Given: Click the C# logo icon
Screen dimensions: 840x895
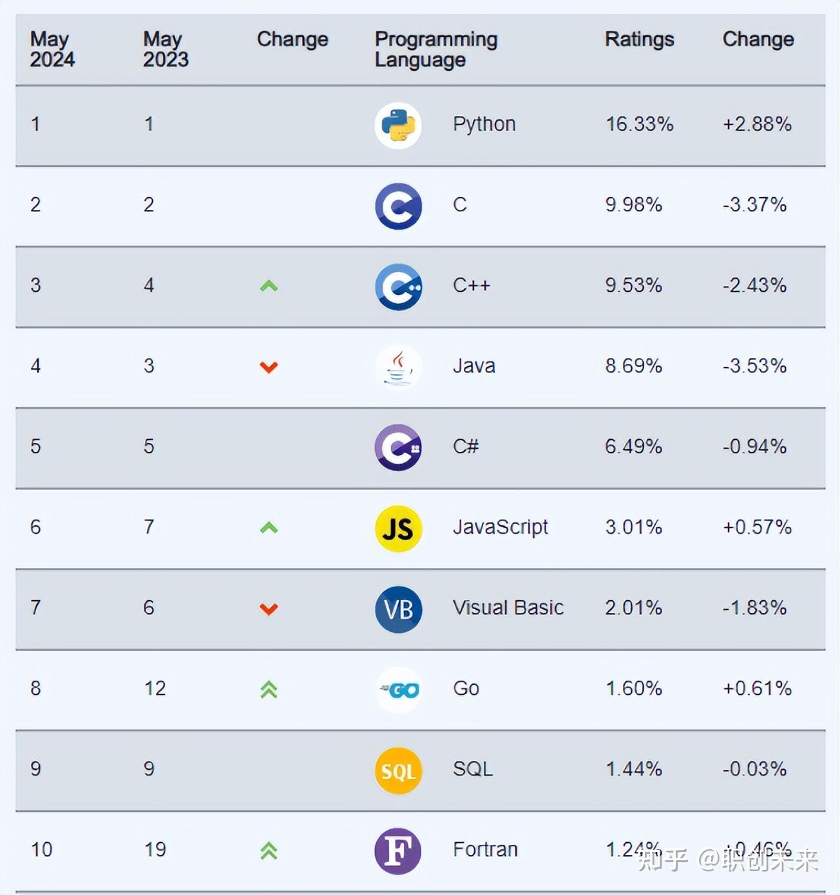Looking at the screenshot, I should coord(398,447).
